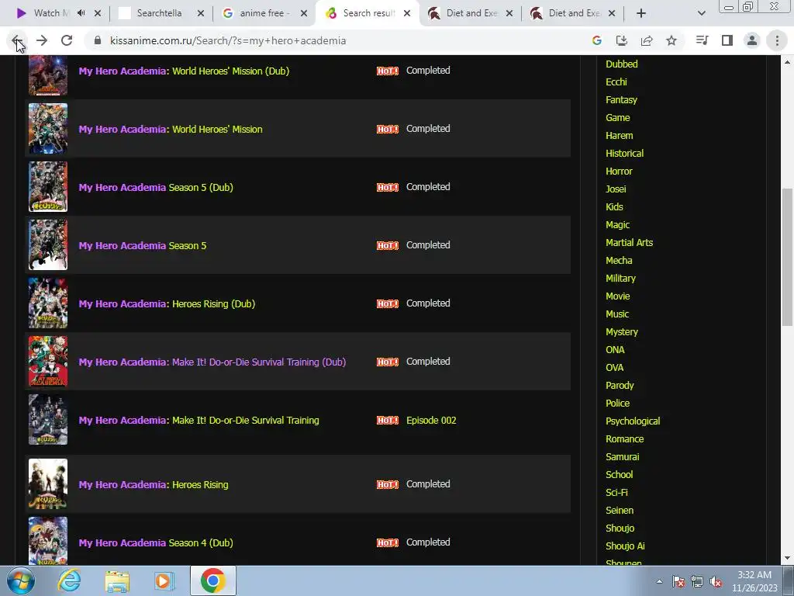Close the Searchtella tab
This screenshot has height=596, width=794.
point(201,13)
